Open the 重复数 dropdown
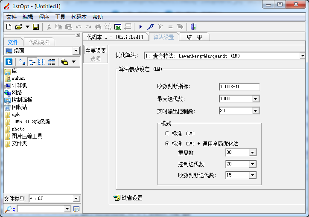 tap(252, 153)
